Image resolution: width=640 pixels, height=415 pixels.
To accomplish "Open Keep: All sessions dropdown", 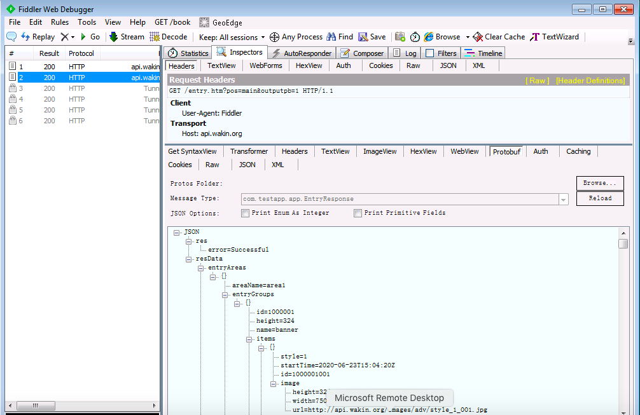I will point(232,37).
